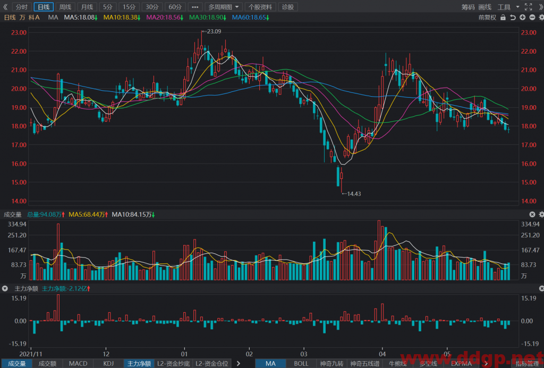Select KDJ indicator tab
Image resolution: width=544 pixels, height=368 pixels.
(x=108, y=364)
